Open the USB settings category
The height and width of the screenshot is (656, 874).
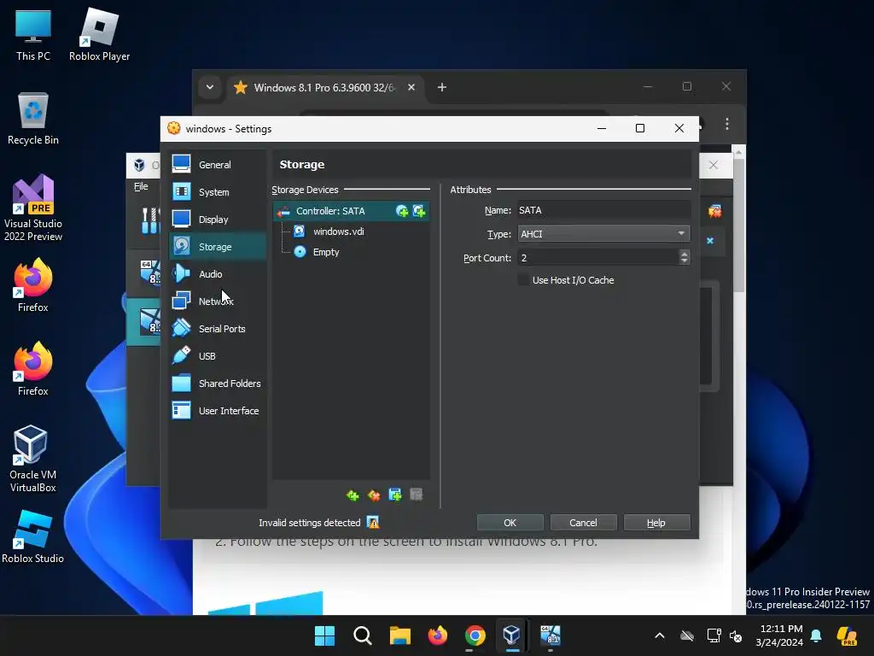click(218, 356)
